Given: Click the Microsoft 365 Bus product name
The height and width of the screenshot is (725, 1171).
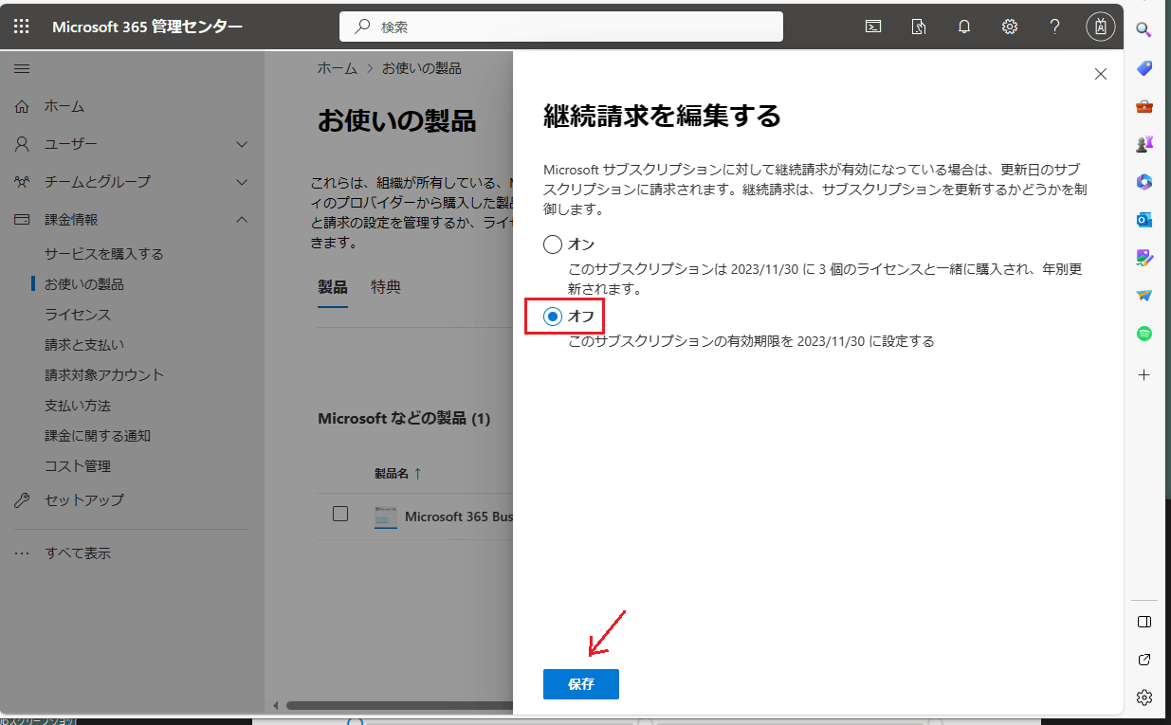Looking at the screenshot, I should (x=459, y=517).
